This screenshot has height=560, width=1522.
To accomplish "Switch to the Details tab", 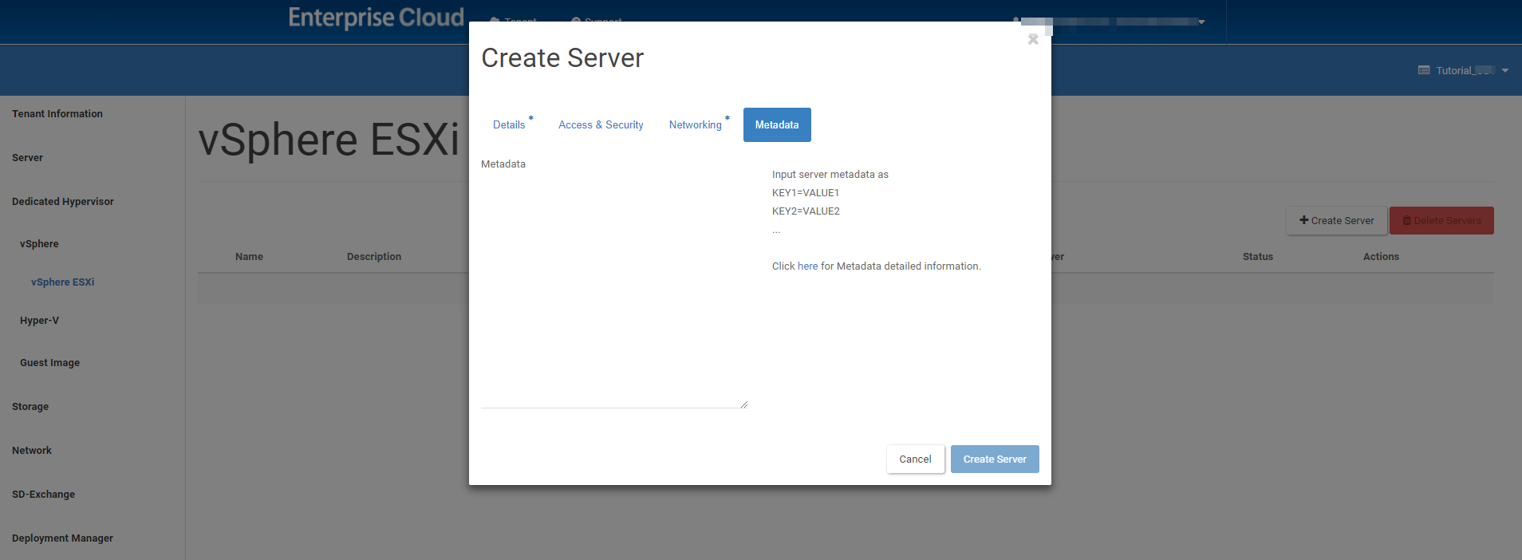I will (509, 125).
